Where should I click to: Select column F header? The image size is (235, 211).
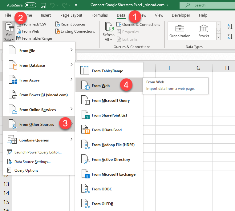click(170, 68)
